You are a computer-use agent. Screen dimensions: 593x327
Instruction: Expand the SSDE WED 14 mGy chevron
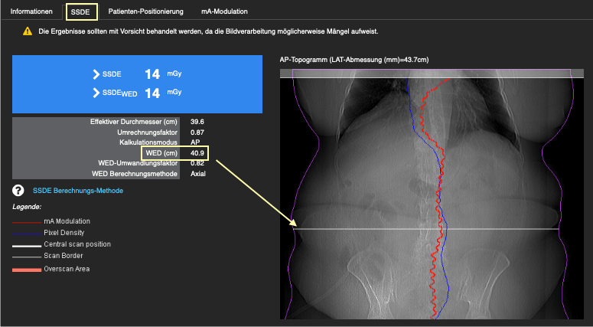tap(96, 93)
